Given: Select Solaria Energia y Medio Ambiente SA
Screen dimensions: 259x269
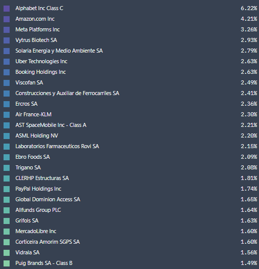Looking at the screenshot, I should click(59, 51).
